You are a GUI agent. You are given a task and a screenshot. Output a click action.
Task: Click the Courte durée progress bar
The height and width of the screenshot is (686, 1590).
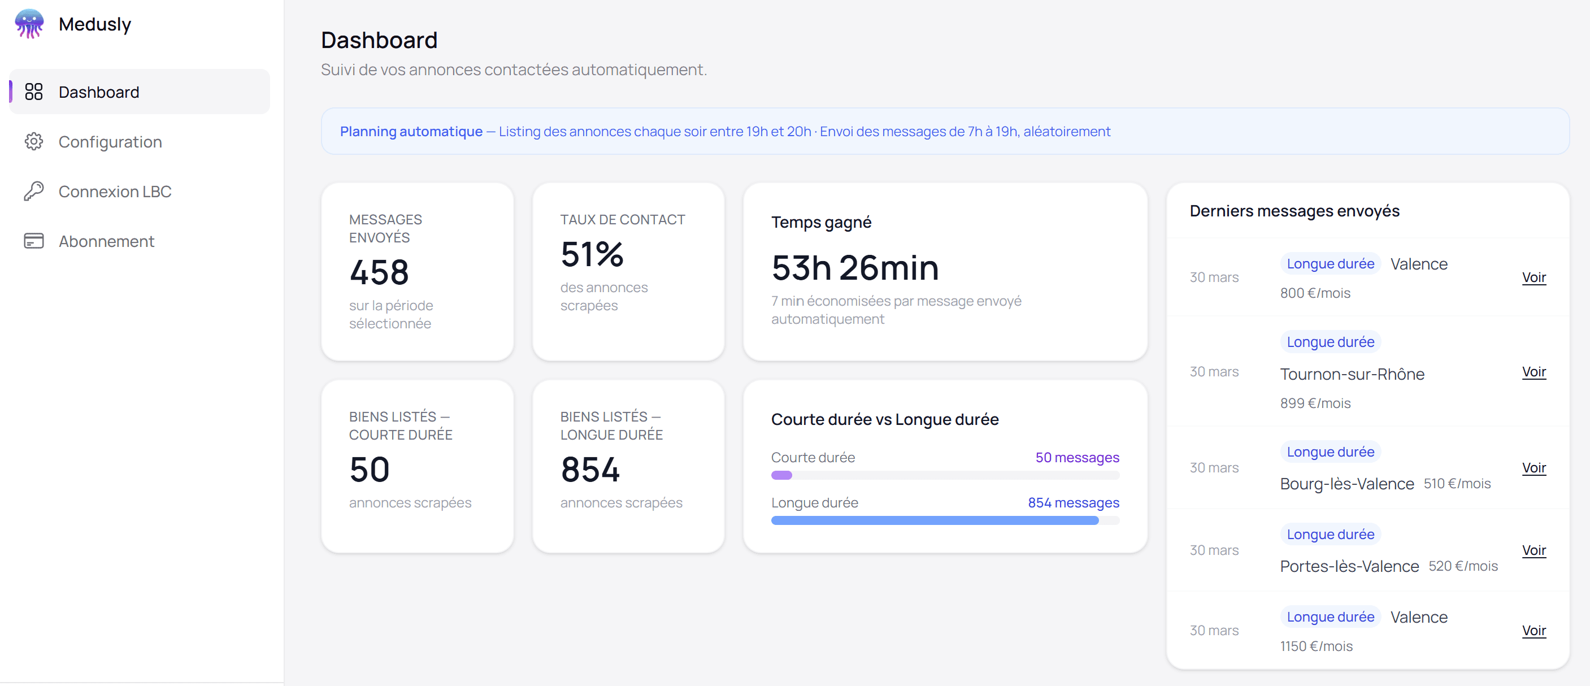click(944, 475)
